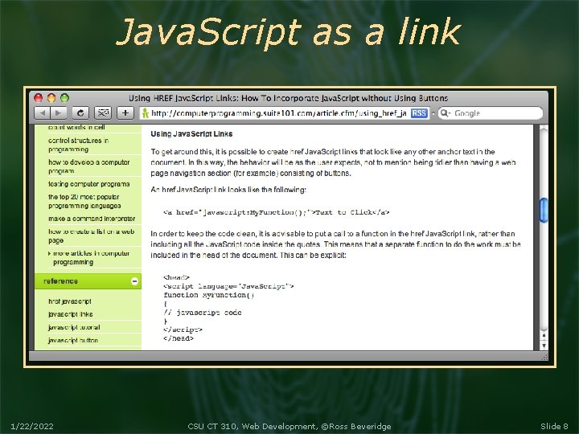Click the function MyFunction() code line

[x=209, y=295]
